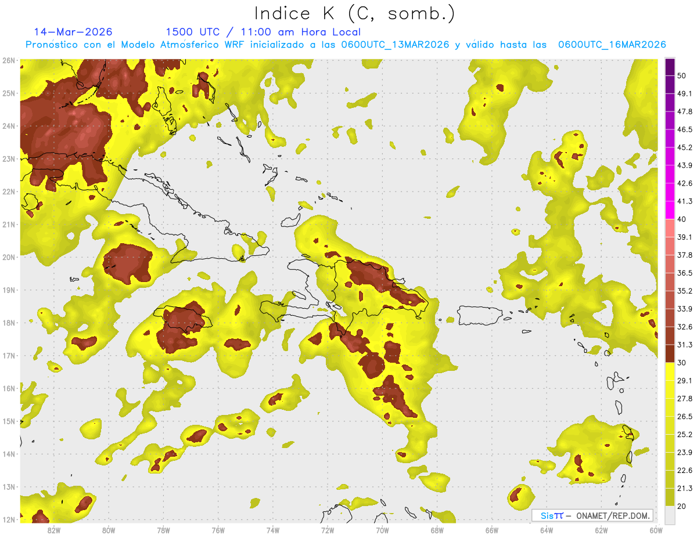Click the 78W longitude label
This screenshot has height=538, width=697.
pos(163,530)
